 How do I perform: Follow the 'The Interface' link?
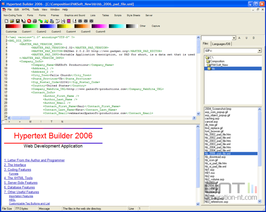pos(15,165)
